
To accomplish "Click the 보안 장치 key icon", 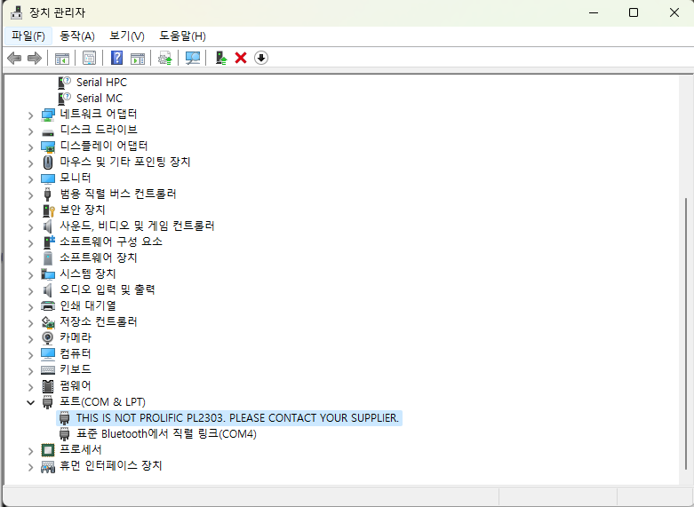I will pyautogui.click(x=48, y=210).
